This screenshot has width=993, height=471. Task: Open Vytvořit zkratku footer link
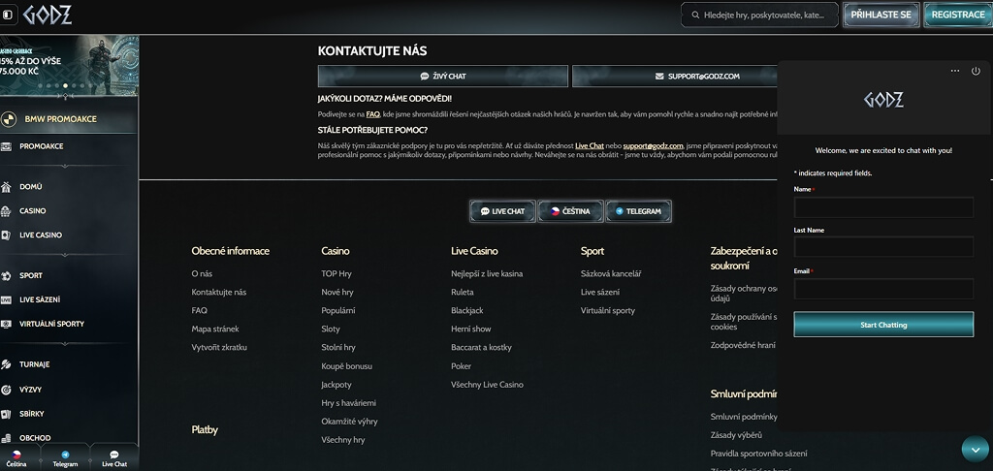219,347
